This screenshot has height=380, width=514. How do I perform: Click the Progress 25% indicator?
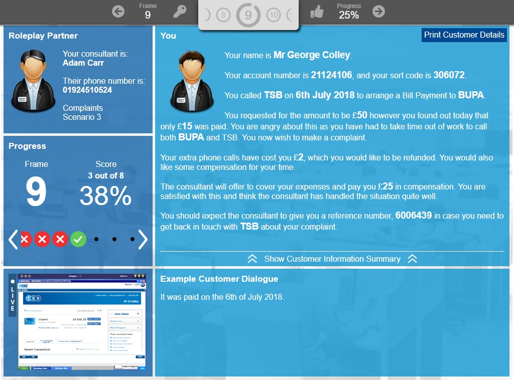(x=349, y=12)
